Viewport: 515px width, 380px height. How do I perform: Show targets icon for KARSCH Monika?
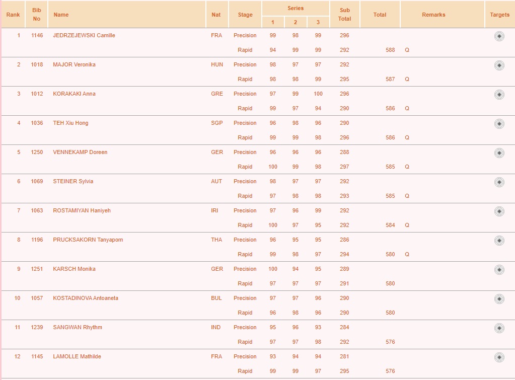pos(499,270)
